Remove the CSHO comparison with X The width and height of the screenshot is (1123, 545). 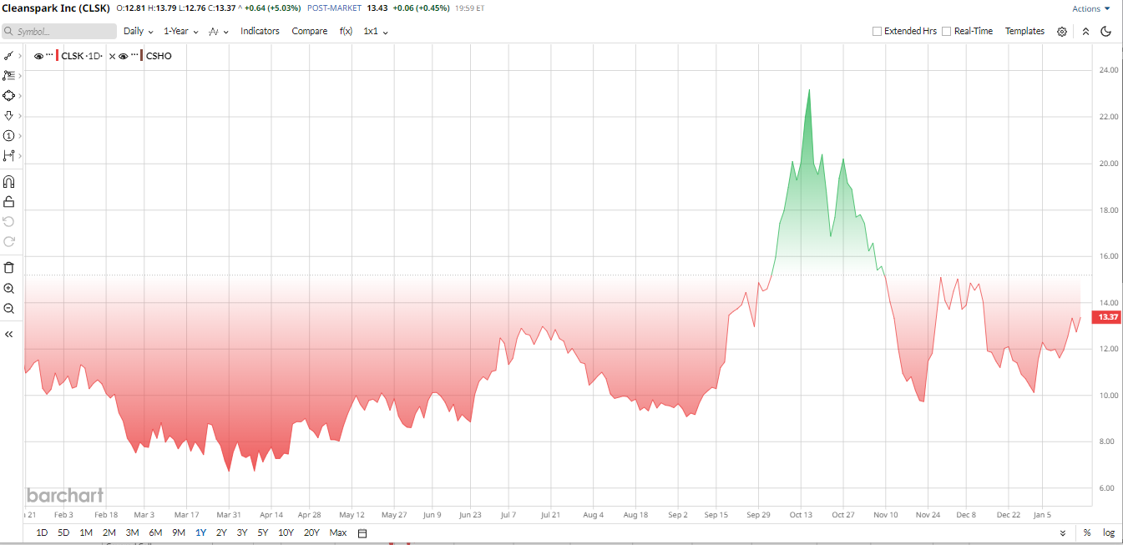tap(112, 56)
